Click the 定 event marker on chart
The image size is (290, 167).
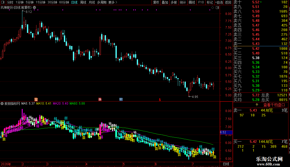36,99
